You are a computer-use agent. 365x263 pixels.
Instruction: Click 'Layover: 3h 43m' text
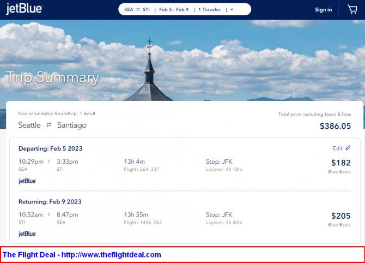[x=224, y=223]
